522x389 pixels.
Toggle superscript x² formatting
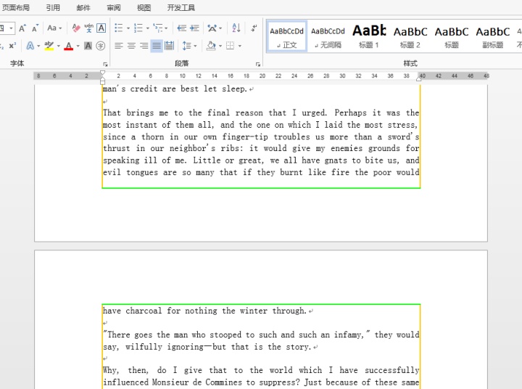point(12,46)
